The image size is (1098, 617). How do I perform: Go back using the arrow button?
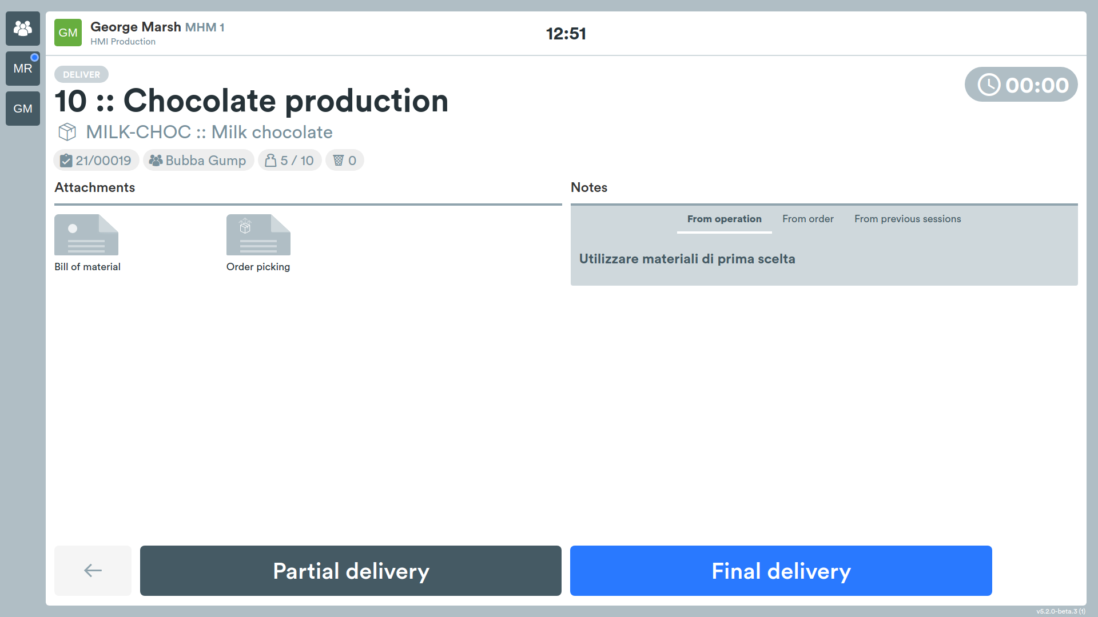click(93, 570)
